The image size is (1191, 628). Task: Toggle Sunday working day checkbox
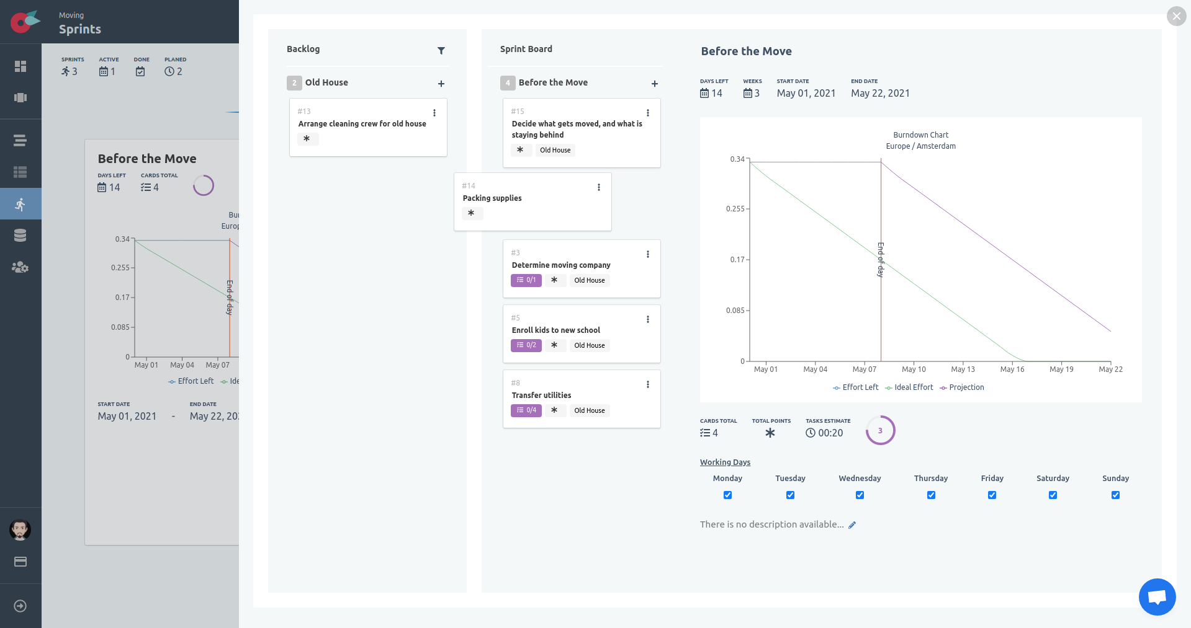(x=1115, y=495)
